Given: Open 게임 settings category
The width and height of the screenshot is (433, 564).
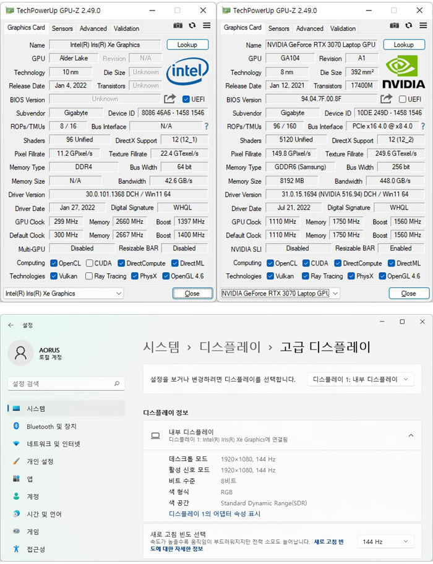Looking at the screenshot, I should [x=66, y=532].
